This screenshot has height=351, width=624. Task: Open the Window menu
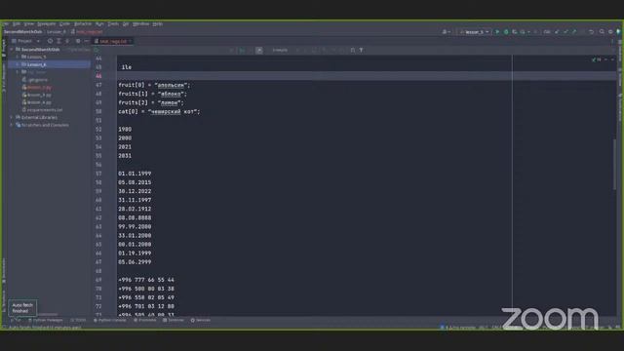140,23
